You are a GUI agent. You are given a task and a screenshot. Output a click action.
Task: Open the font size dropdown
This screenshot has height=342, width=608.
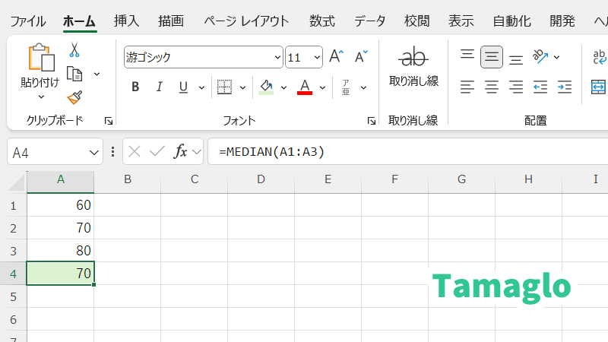point(315,58)
